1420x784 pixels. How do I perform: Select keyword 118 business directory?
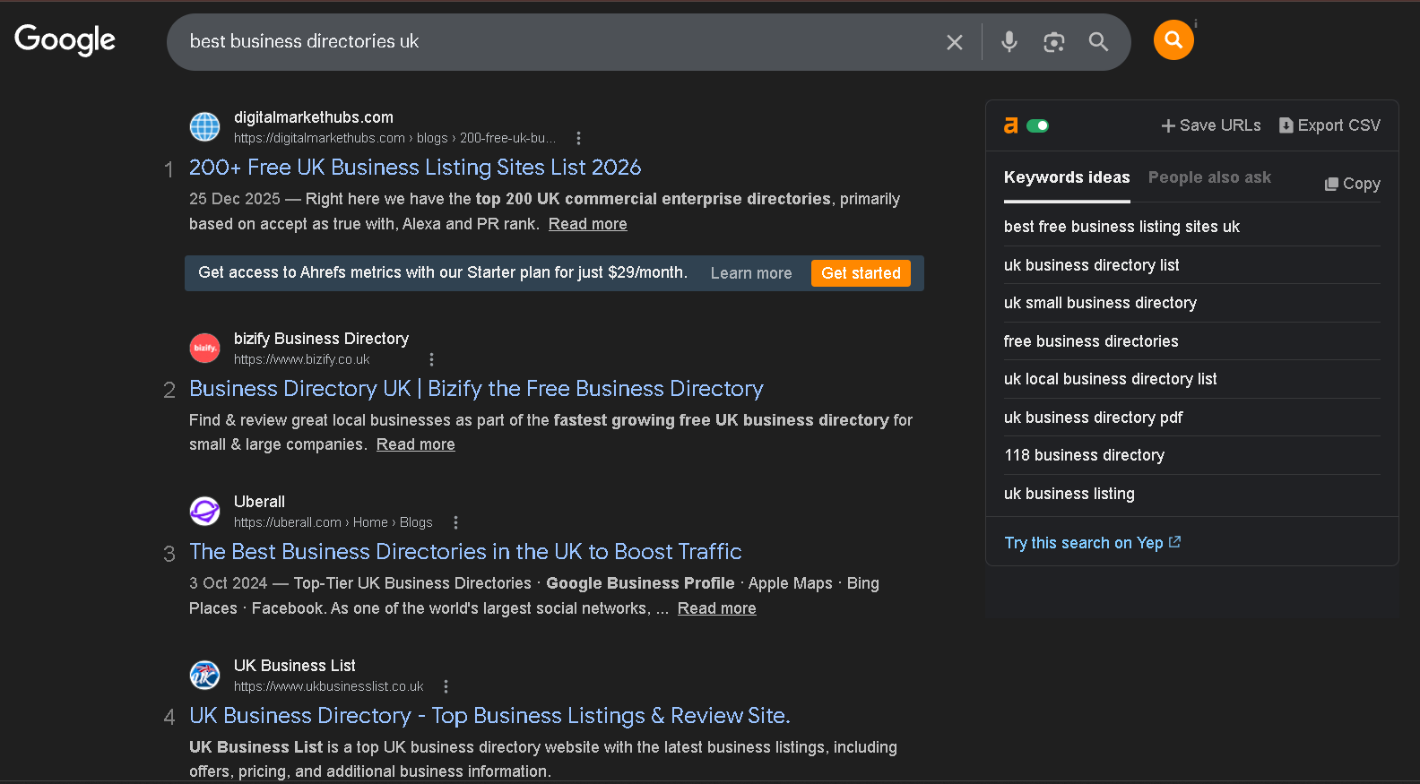[1084, 455]
